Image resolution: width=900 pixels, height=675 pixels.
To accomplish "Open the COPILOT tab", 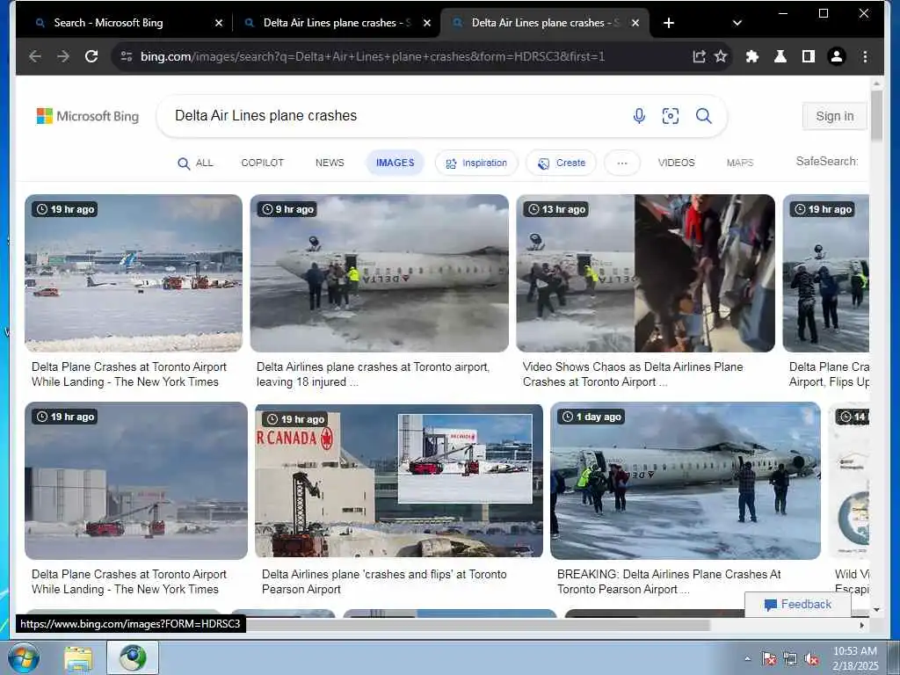I will pos(262,163).
